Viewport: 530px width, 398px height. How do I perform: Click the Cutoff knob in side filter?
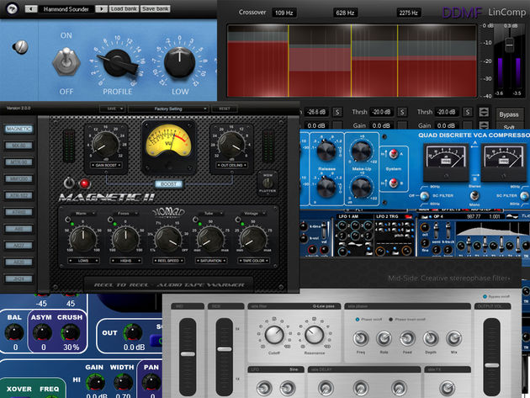pyautogui.click(x=274, y=335)
